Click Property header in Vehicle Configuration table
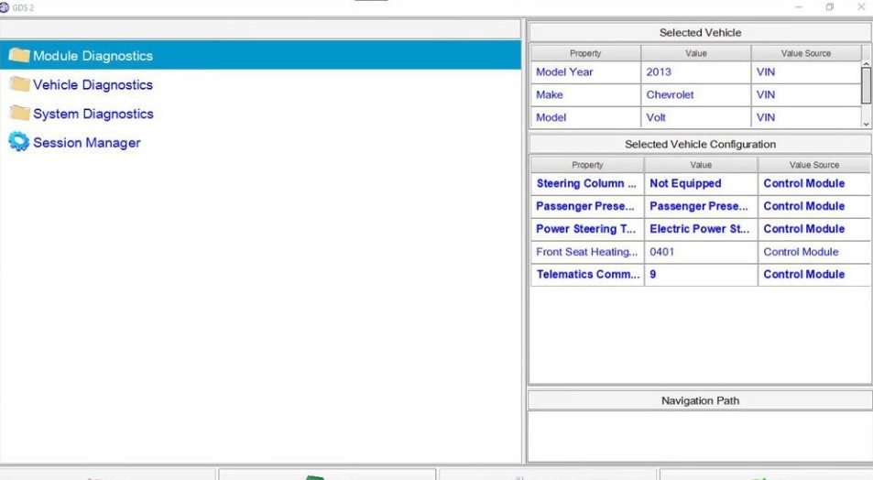 point(587,165)
